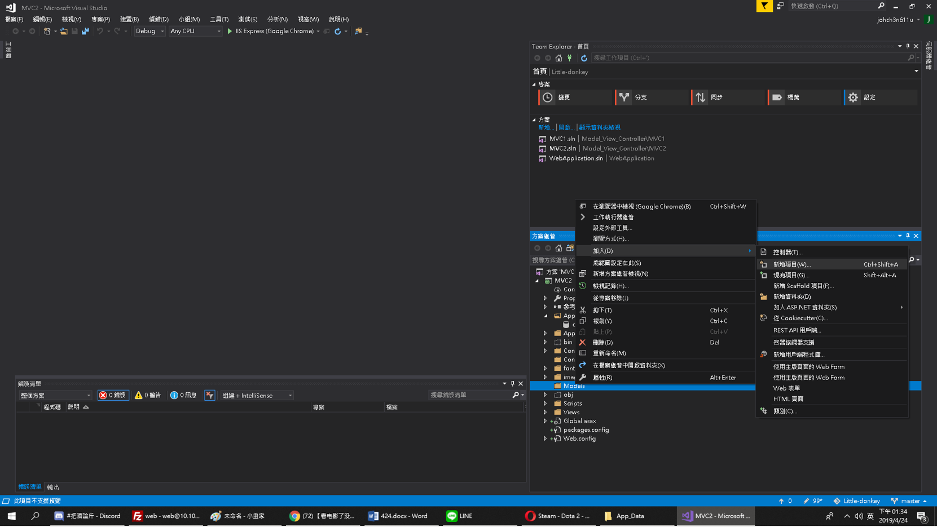
Task: Click the green Start debugging play icon
Action: pos(230,32)
